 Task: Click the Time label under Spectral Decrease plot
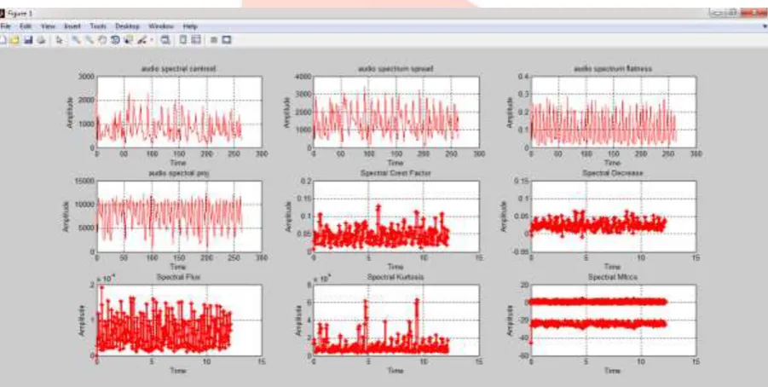[x=613, y=267]
